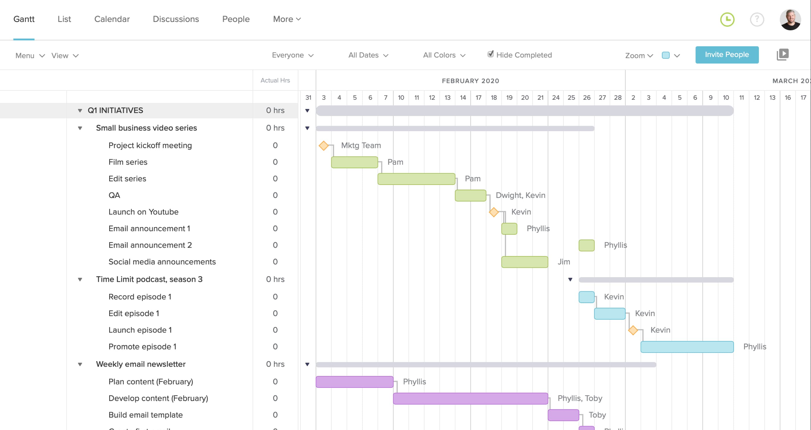Open the Everyone assignee filter dropdown

pyautogui.click(x=293, y=55)
